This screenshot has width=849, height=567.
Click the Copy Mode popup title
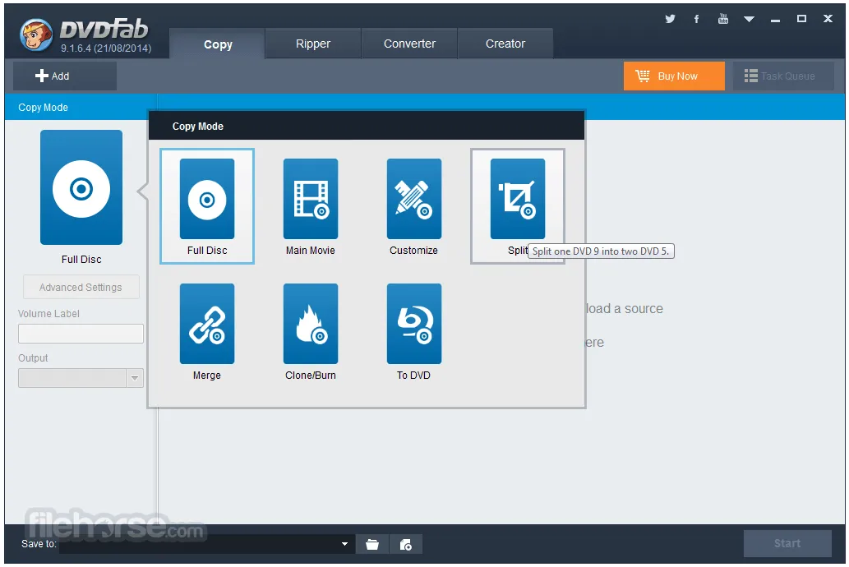pos(197,127)
